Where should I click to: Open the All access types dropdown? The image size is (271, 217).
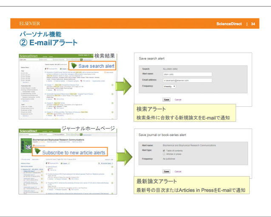pyautogui.click(x=106, y=163)
